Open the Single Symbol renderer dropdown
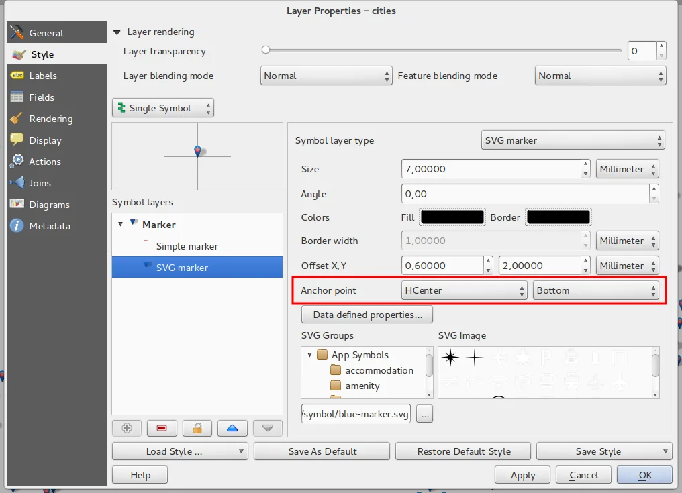This screenshot has width=682, height=493. (x=163, y=108)
